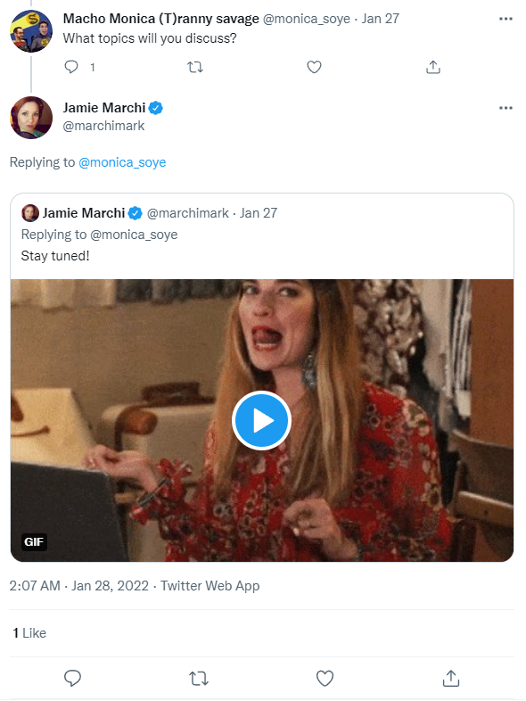Open more options for Jamie Marchi's tweet
This screenshot has width=526, height=701.
pyautogui.click(x=505, y=108)
